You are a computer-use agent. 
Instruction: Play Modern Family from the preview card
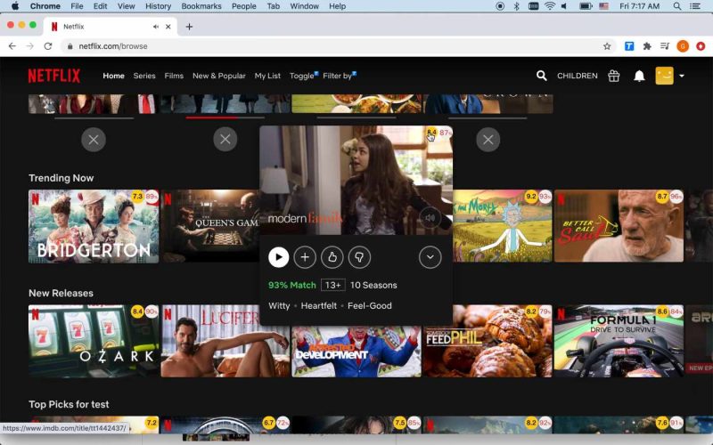pyautogui.click(x=278, y=257)
